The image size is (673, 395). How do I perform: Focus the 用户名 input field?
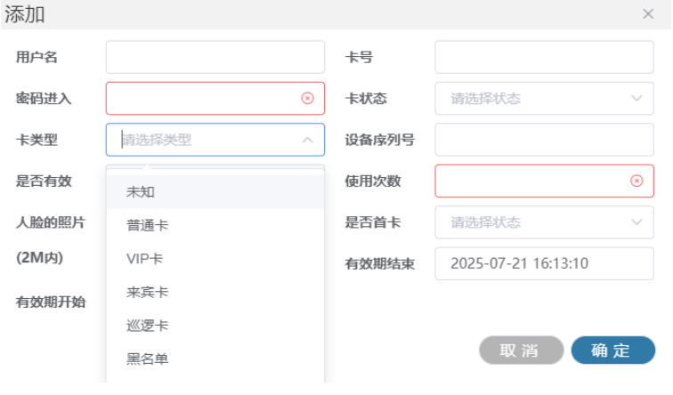[x=215, y=58]
